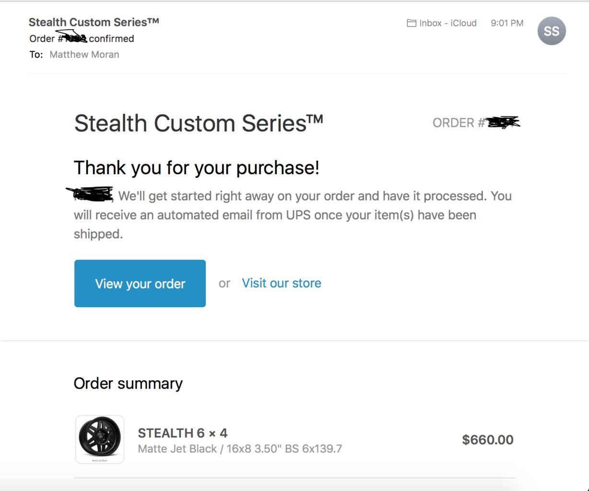Click the Thank you for your purchase heading
589x491 pixels.
[x=197, y=168]
